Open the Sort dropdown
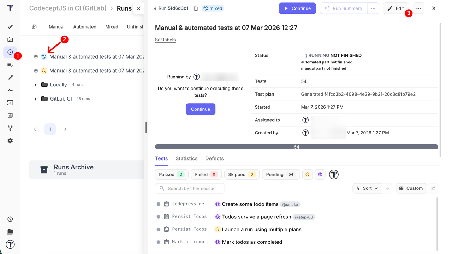The image size is (452, 254). (x=367, y=188)
